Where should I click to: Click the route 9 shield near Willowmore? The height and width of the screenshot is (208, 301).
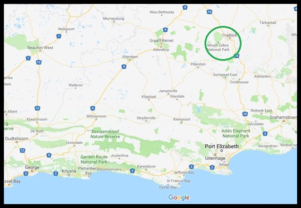(93, 108)
